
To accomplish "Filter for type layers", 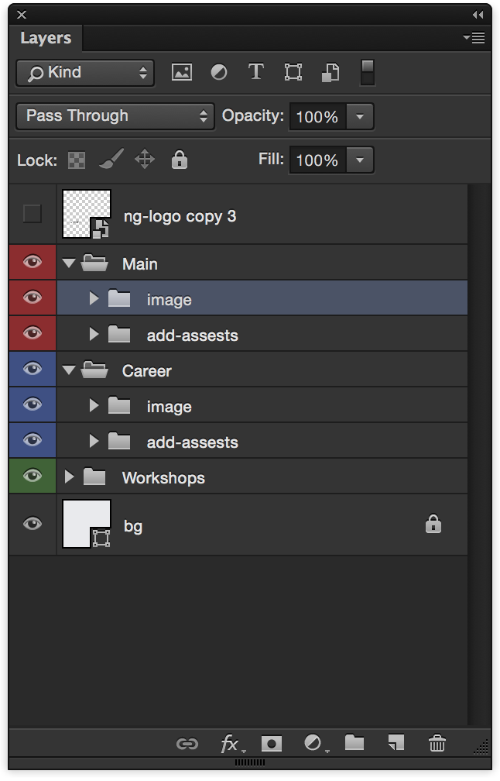I will point(255,73).
